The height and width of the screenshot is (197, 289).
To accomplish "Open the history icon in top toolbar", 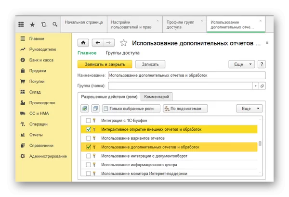I will point(44,24).
